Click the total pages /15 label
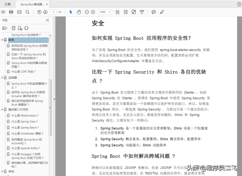 (59, 12)
